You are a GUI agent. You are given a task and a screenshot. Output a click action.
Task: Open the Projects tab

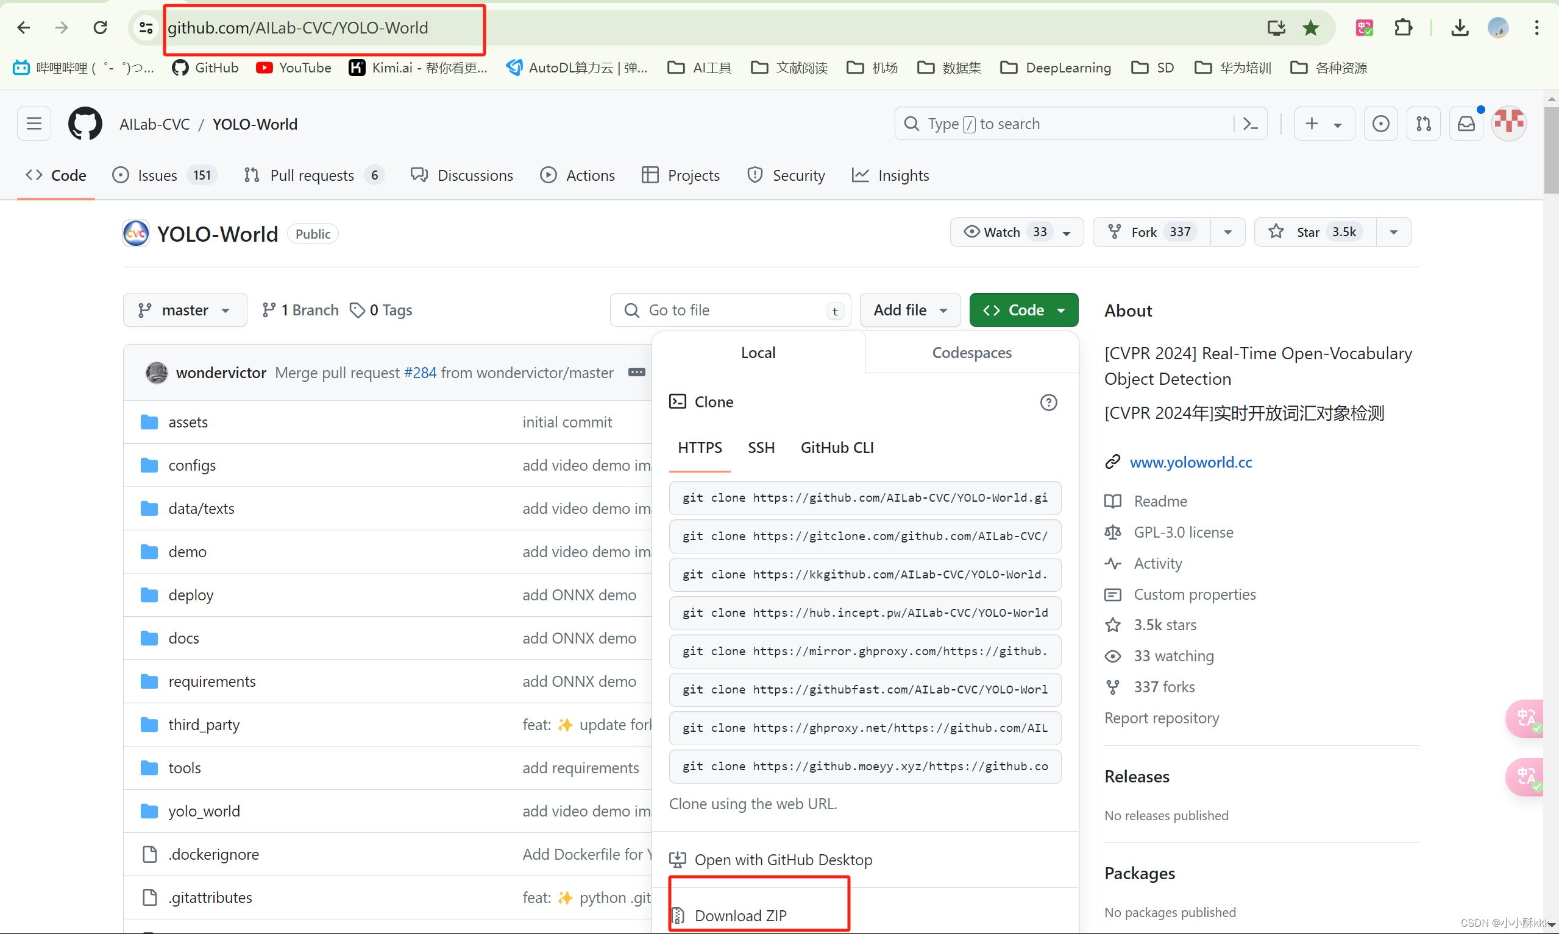pyautogui.click(x=680, y=175)
